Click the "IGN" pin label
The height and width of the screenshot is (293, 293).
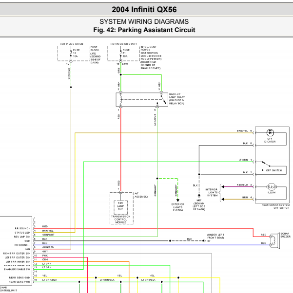(27, 249)
